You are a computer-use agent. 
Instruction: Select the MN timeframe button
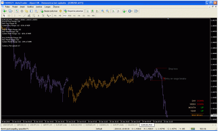[93, 16]
